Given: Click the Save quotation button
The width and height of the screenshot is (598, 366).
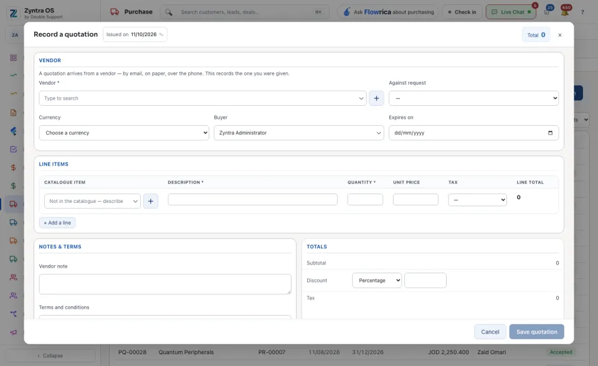Looking at the screenshot, I should 536,332.
